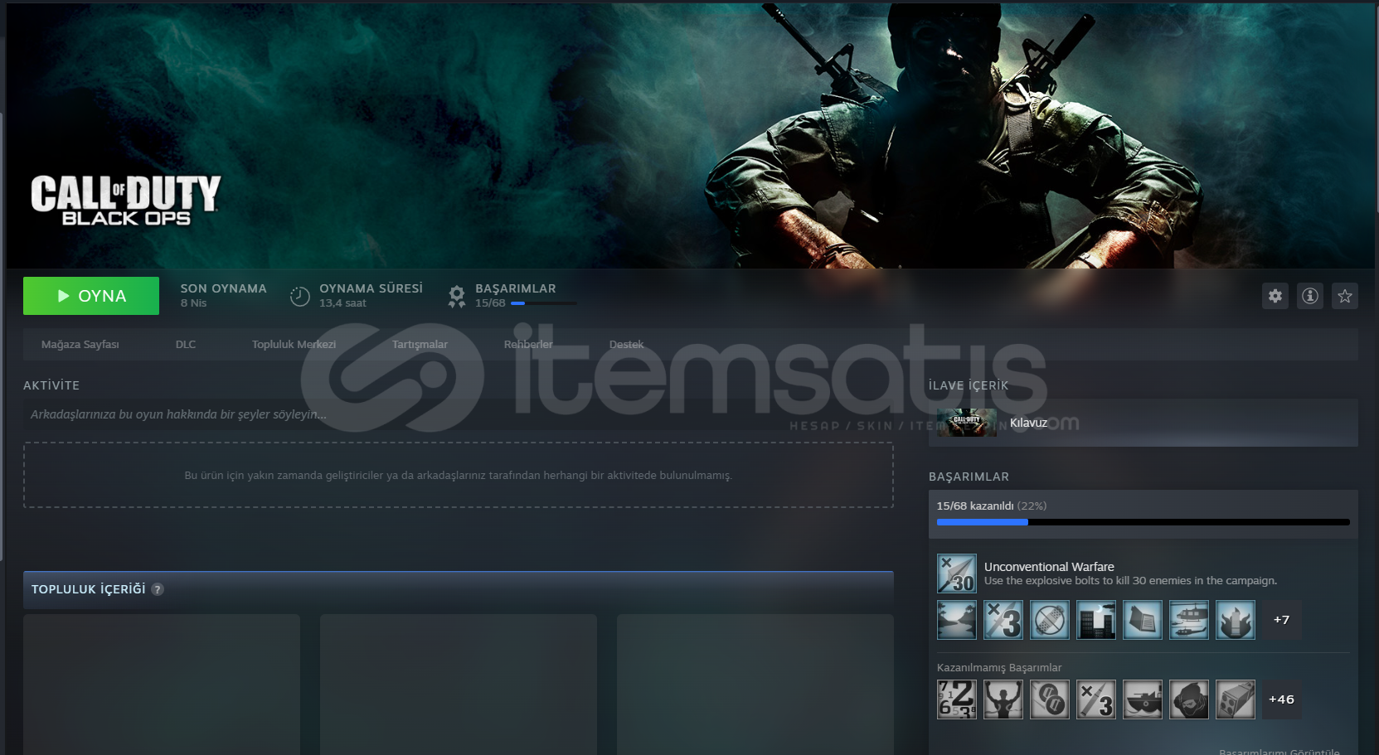This screenshot has height=755, width=1379.
Task: Click the achievements ribbon icon beside Başarımlar
Action: pos(456,297)
